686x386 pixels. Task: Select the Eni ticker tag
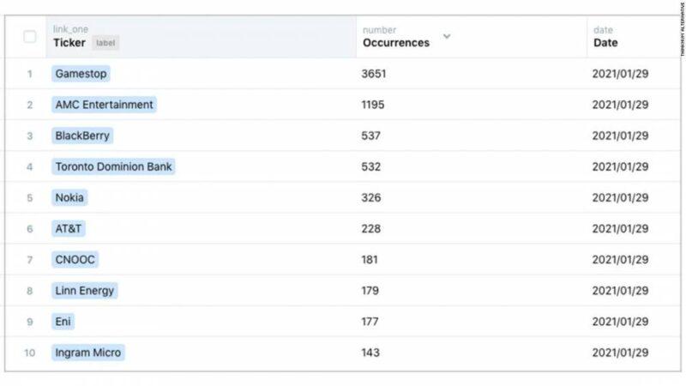click(63, 322)
